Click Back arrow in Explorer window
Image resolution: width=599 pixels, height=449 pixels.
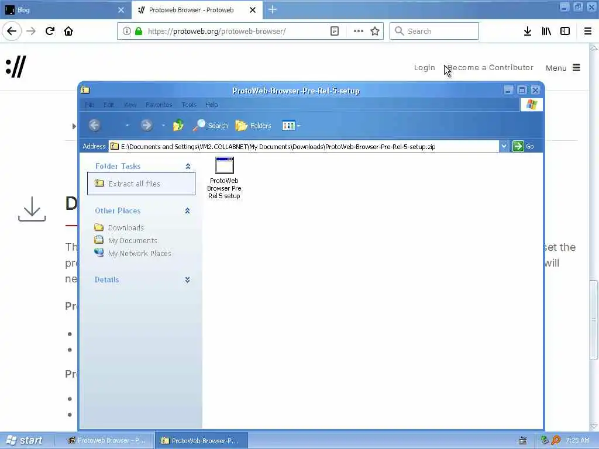coord(94,125)
